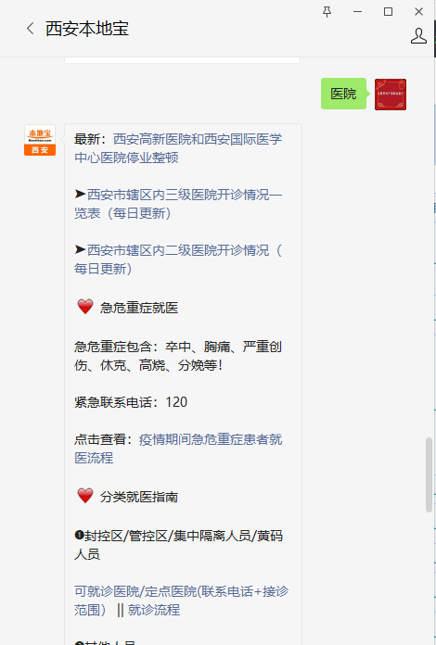Click the arrow bullet before 三级医院 link
Screen dimensions: 436x645
coord(80,194)
